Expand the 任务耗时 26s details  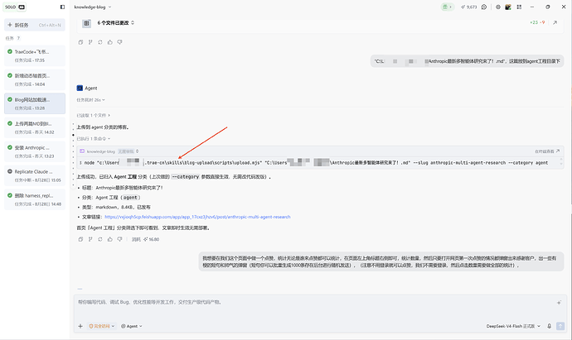click(x=91, y=100)
